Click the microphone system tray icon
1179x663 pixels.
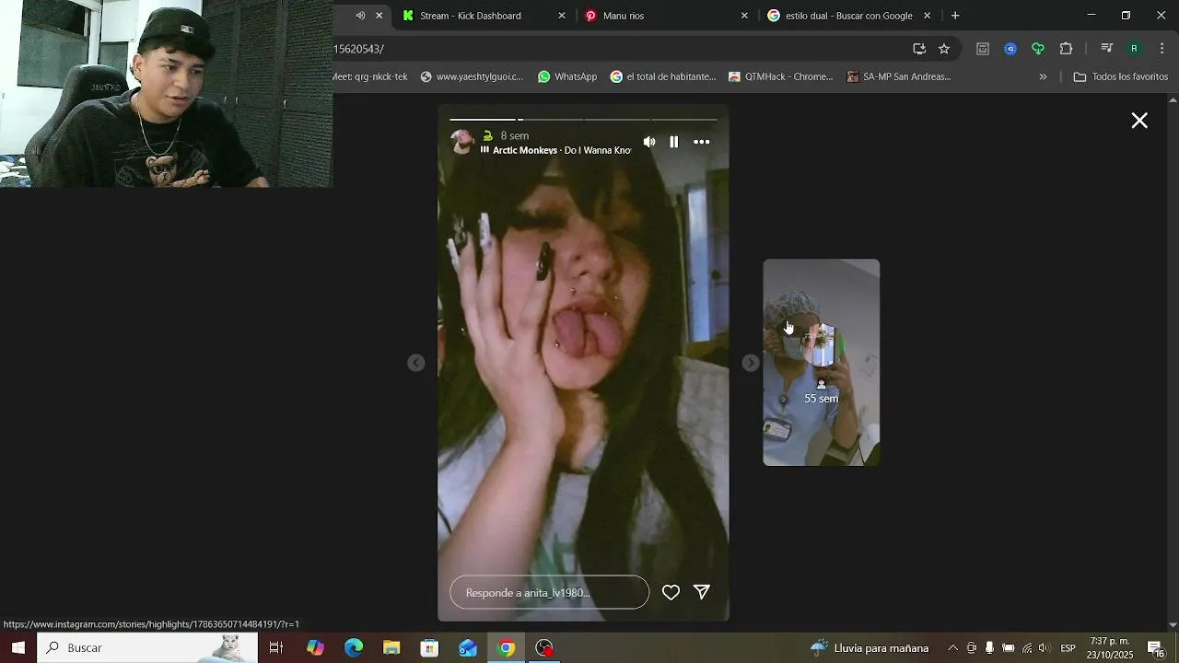[x=989, y=647]
